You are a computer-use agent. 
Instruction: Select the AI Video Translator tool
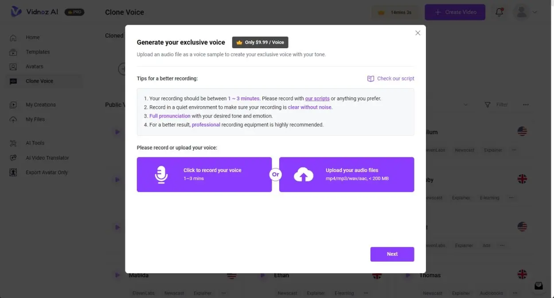[x=14, y=157]
